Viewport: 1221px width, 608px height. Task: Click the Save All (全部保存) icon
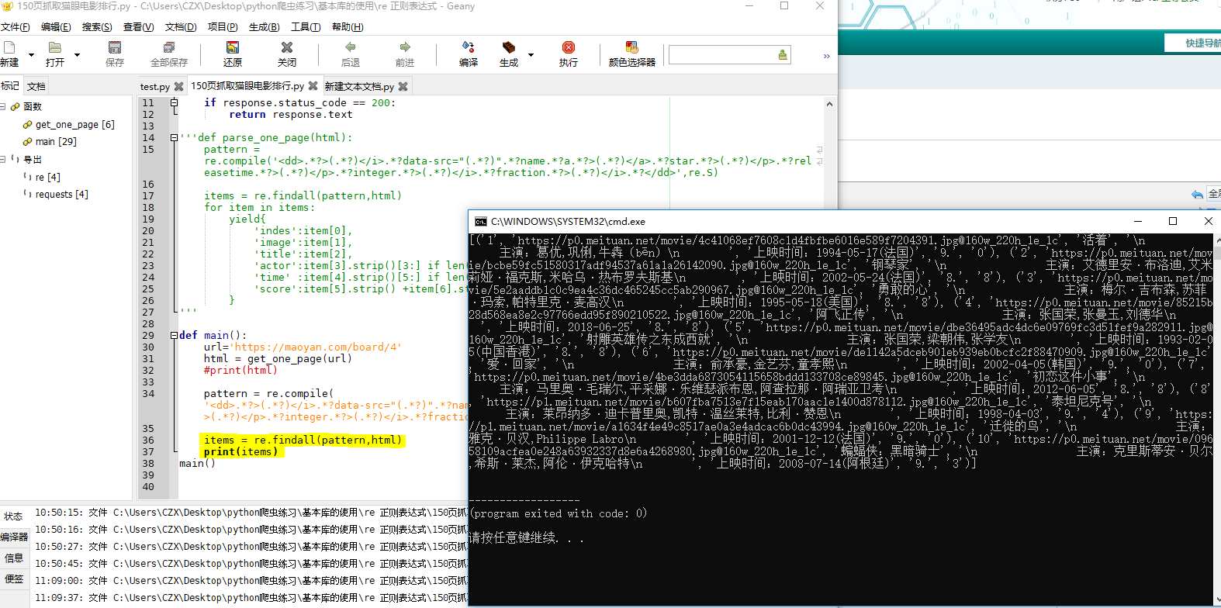(x=169, y=48)
